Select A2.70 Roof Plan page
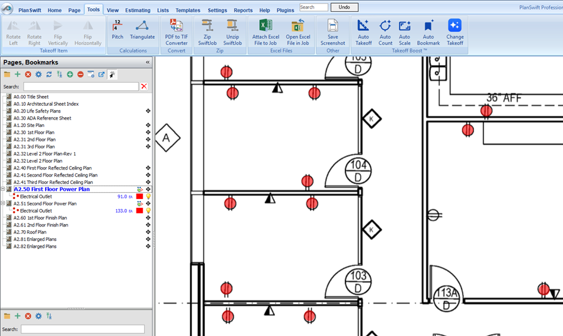Image resolution: width=563 pixels, height=336 pixels. pyautogui.click(x=30, y=232)
